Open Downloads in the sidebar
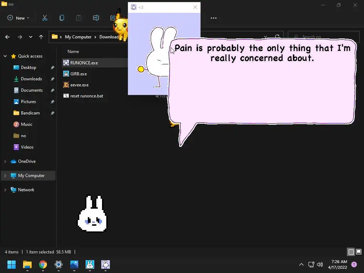Image resolution: width=364 pixels, height=273 pixels. point(31,79)
